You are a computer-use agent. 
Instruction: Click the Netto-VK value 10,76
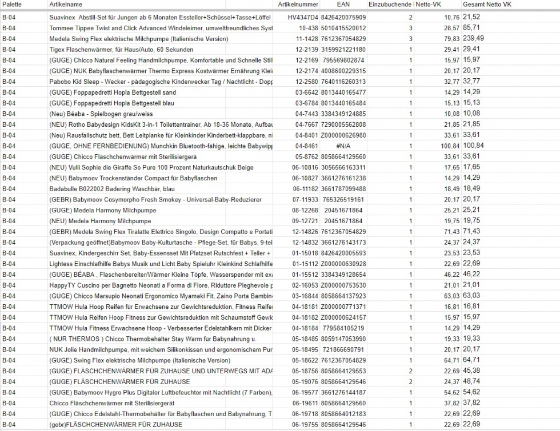click(452, 17)
